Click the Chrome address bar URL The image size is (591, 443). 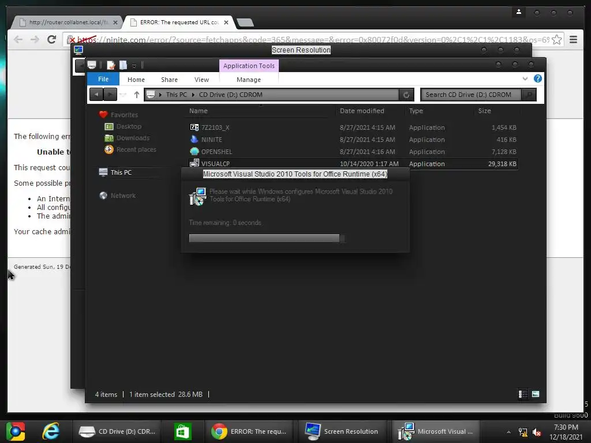(313, 40)
